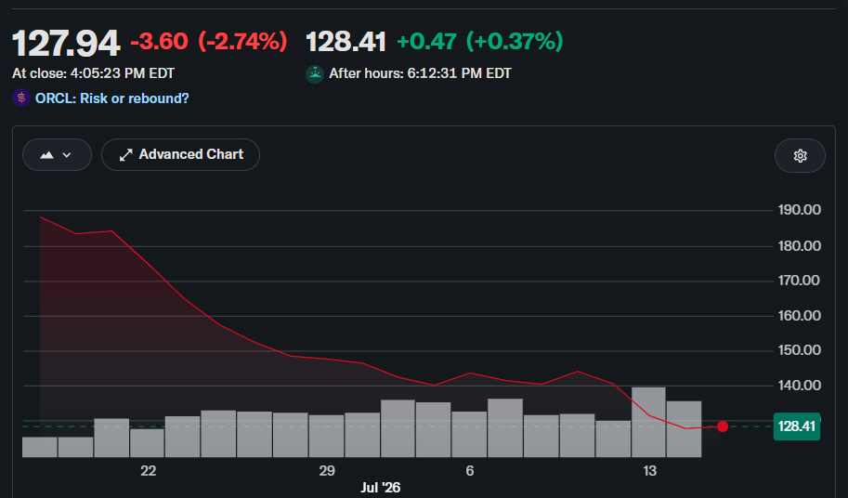Click the 127.94 closing price

click(x=65, y=44)
